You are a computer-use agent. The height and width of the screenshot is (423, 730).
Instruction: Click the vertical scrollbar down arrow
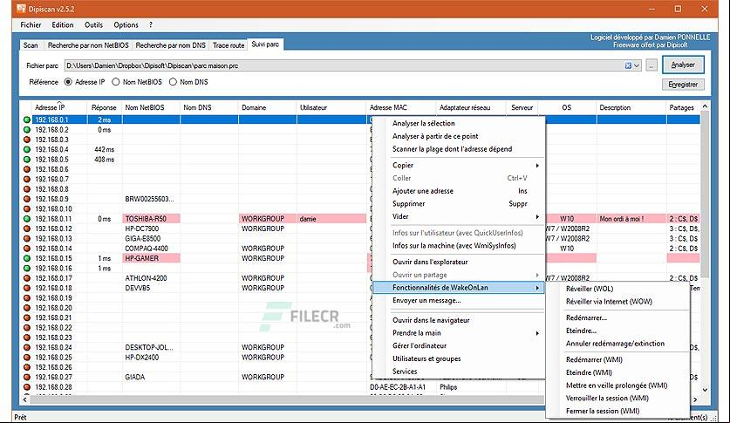tap(705, 390)
